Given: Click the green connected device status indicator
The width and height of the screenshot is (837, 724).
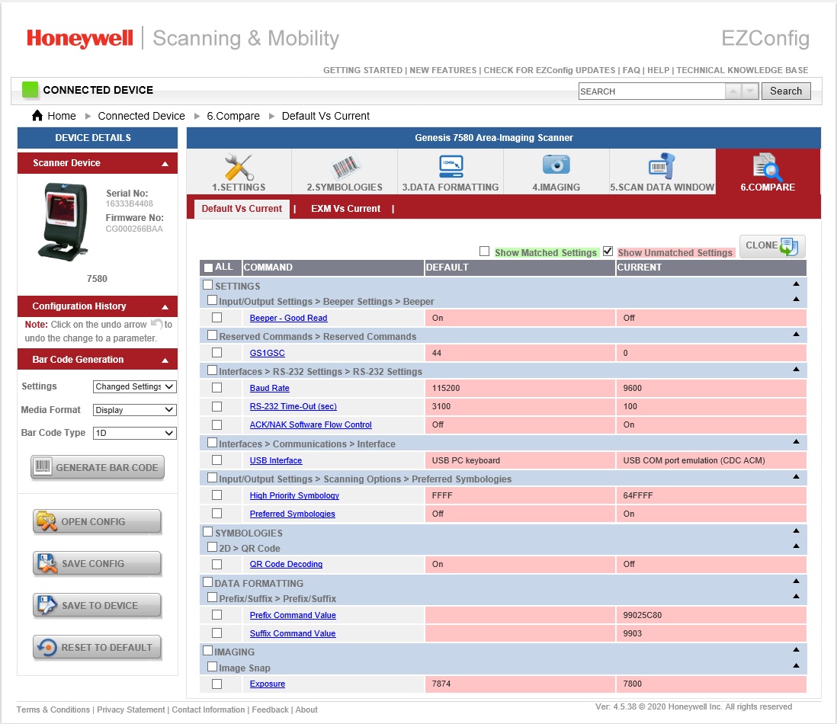Looking at the screenshot, I should (30, 90).
